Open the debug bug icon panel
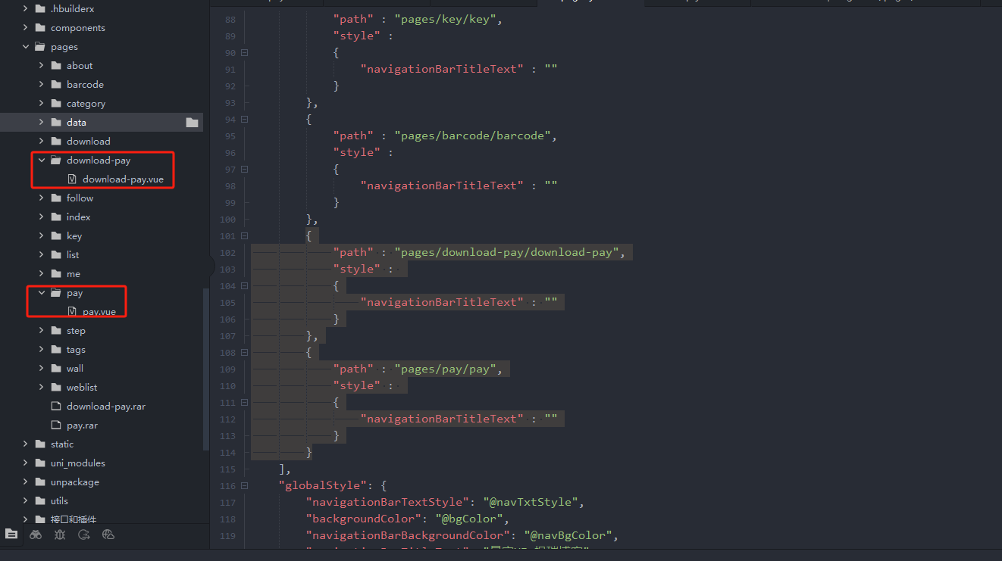The image size is (1002, 561). (x=60, y=534)
